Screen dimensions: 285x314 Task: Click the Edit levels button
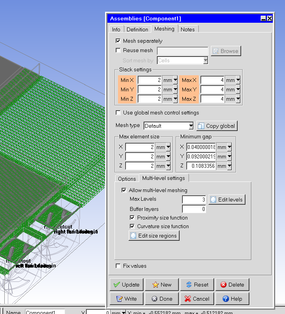(x=227, y=200)
